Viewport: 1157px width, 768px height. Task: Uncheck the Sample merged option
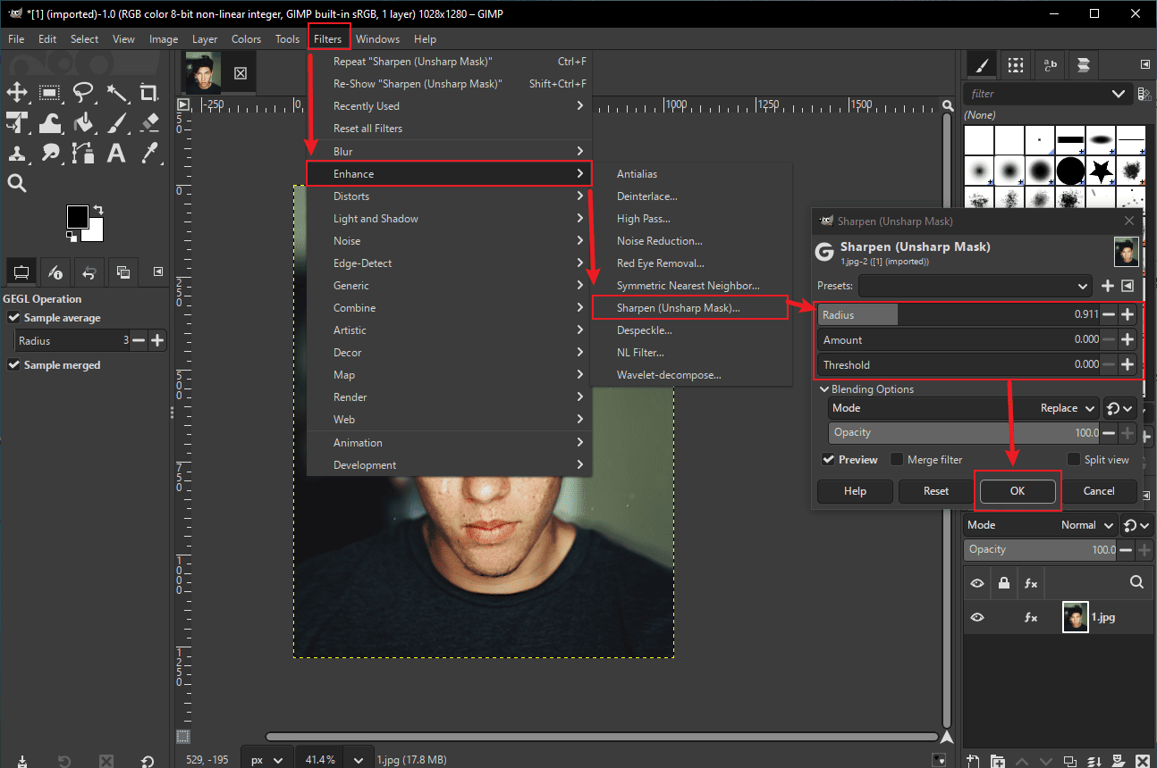14,364
